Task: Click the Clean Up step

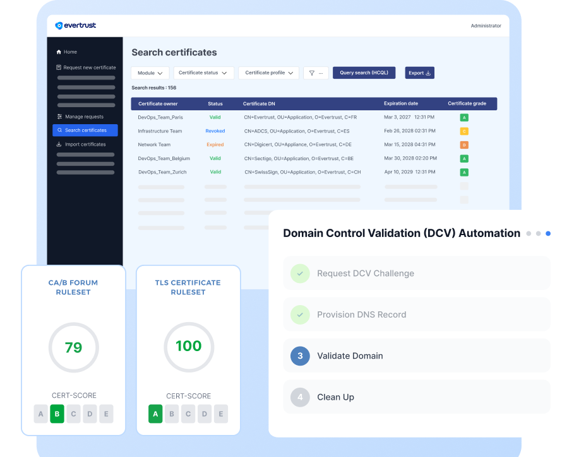Action: [417, 396]
